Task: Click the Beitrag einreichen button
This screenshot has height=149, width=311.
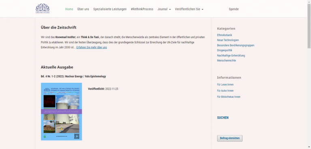Action: click(x=230, y=139)
